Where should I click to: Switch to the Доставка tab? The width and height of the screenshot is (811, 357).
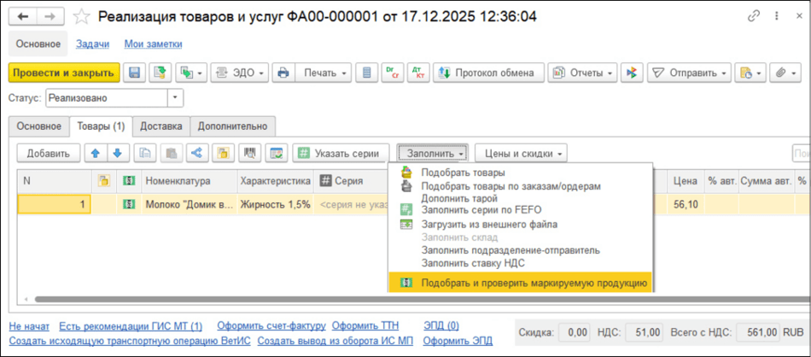[160, 126]
